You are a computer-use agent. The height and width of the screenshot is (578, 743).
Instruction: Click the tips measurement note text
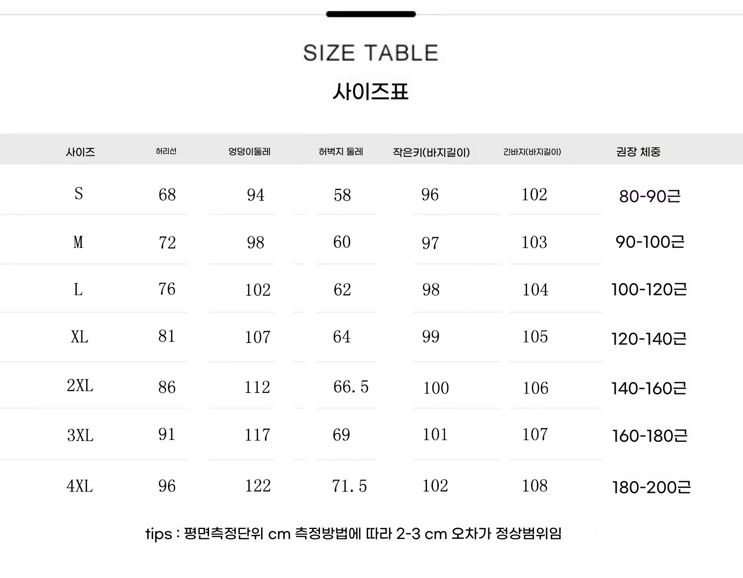(353, 534)
